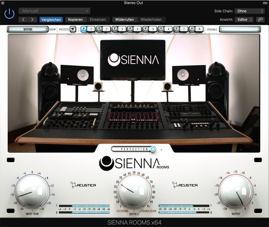The width and height of the screenshot is (269, 227).
Task: Click plus sign beside PERFECTION slider
Action: click(x=161, y=150)
